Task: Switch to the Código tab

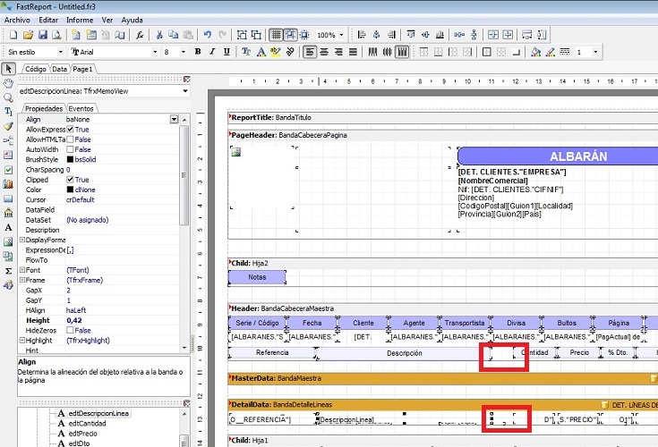Action: click(35, 69)
